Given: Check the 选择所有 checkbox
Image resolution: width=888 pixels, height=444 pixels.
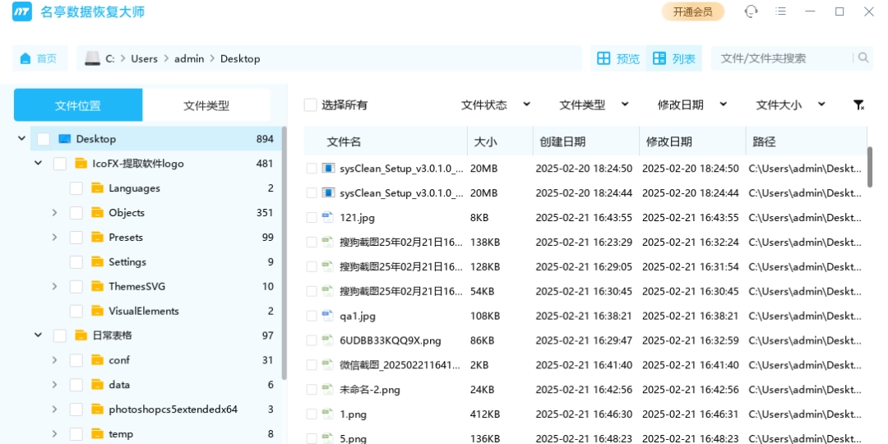Looking at the screenshot, I should [x=310, y=105].
